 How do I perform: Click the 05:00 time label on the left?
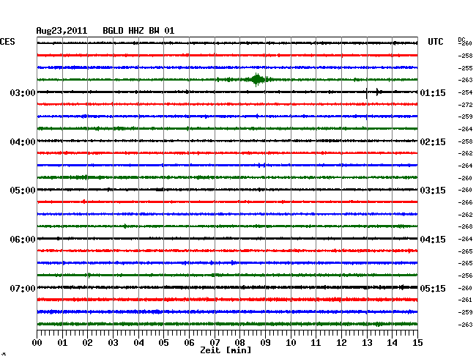(23, 191)
